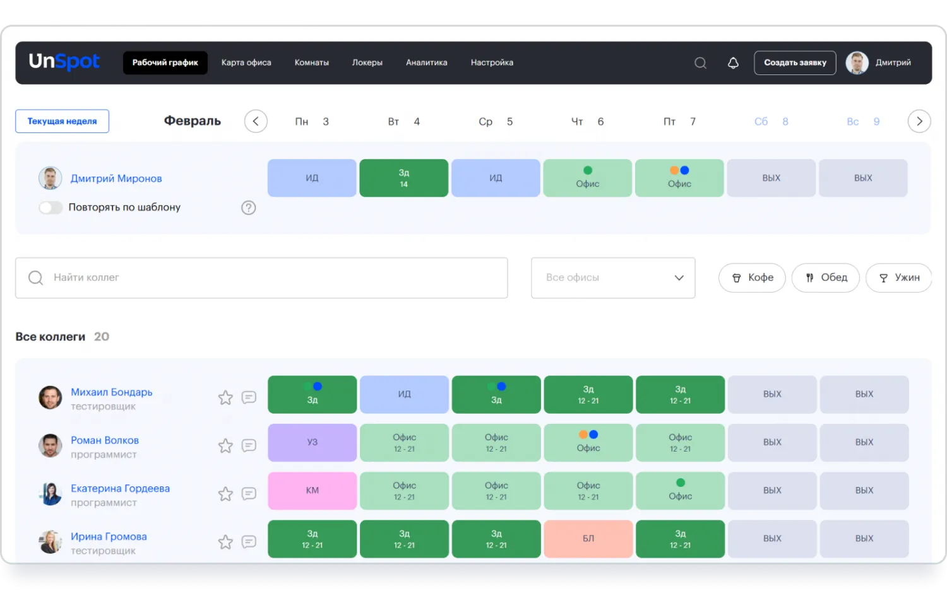
Task: Open Карта офиса tab
Action: pyautogui.click(x=246, y=62)
